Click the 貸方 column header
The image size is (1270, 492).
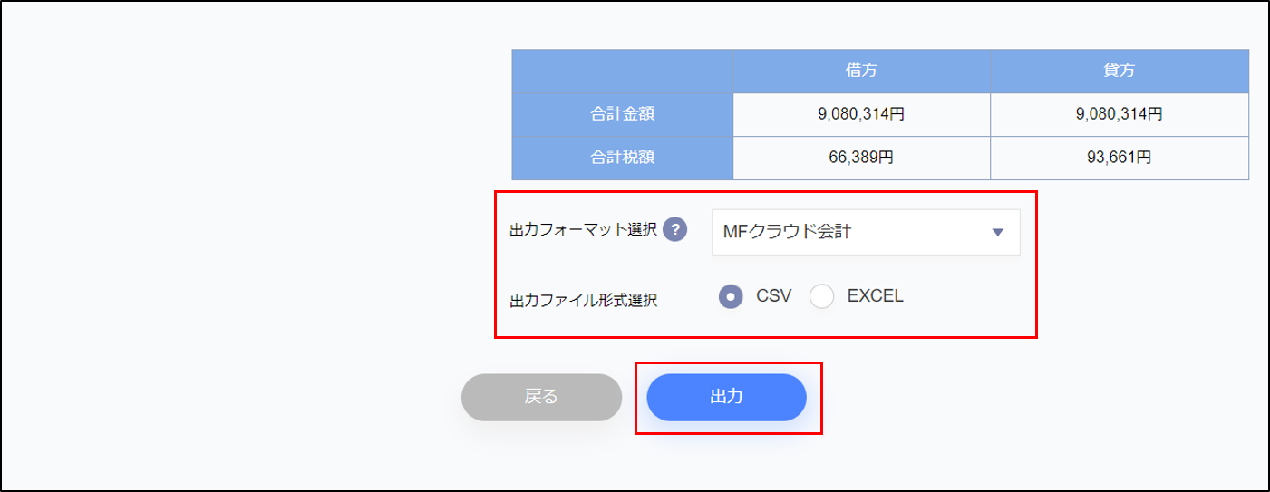click(x=1120, y=70)
